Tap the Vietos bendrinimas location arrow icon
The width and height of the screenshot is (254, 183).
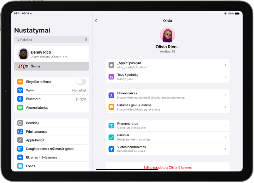pyautogui.click(x=111, y=149)
